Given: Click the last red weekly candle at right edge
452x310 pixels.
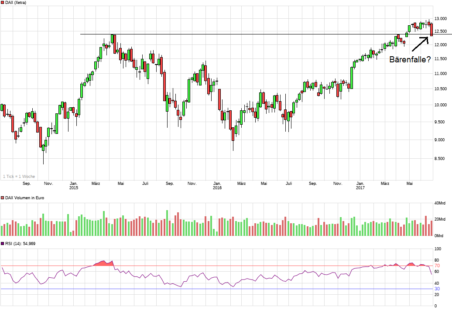Looking at the screenshot, I should pyautogui.click(x=431, y=30).
